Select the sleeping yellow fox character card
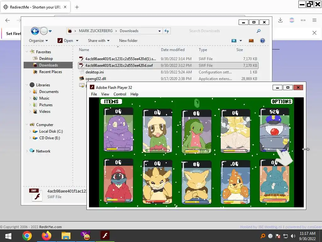Viewport: 322px width, 242px height. click(x=197, y=182)
